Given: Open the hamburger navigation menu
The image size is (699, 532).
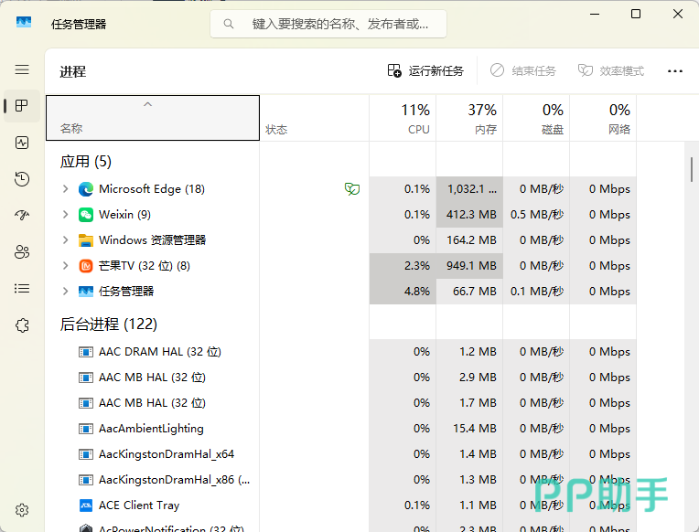Looking at the screenshot, I should [x=22, y=69].
